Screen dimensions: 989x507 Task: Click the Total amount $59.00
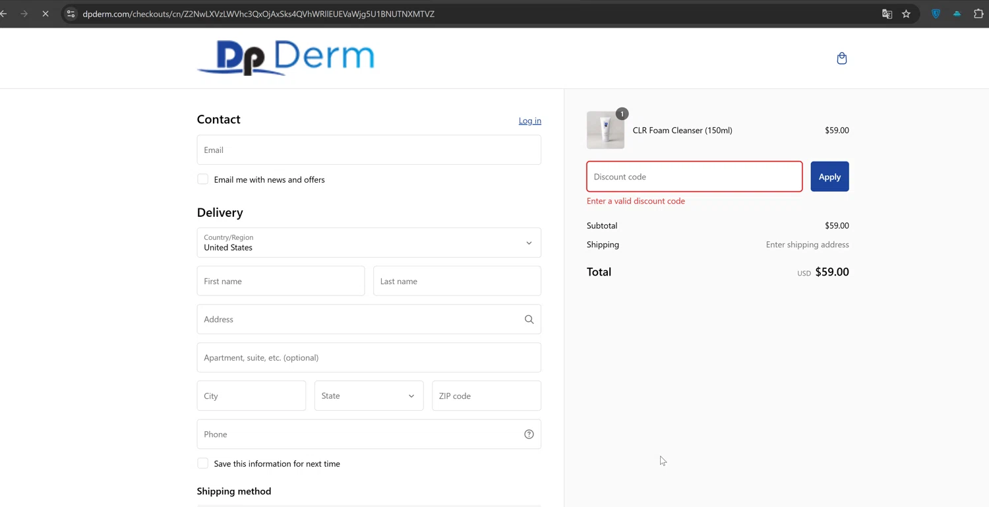coord(832,272)
